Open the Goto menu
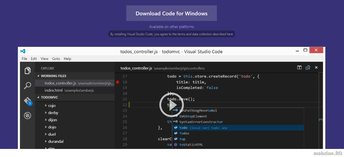This screenshot has width=344, height=157. (x=56, y=59)
